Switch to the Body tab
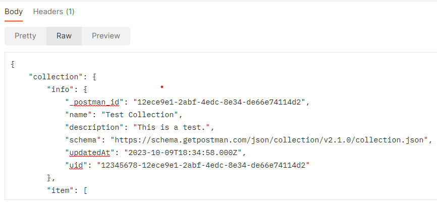 click(x=14, y=12)
